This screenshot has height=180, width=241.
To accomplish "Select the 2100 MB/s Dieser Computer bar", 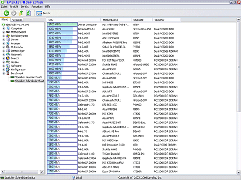I will click(x=62, y=24).
